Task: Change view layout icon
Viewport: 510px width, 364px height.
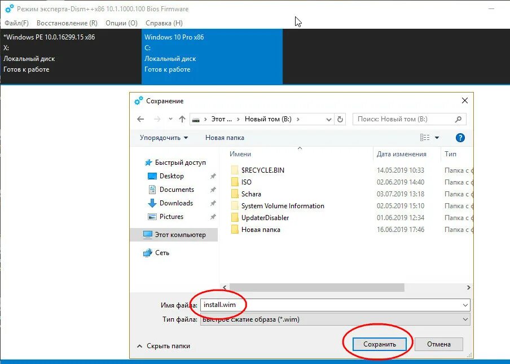Action: pyautogui.click(x=425, y=138)
